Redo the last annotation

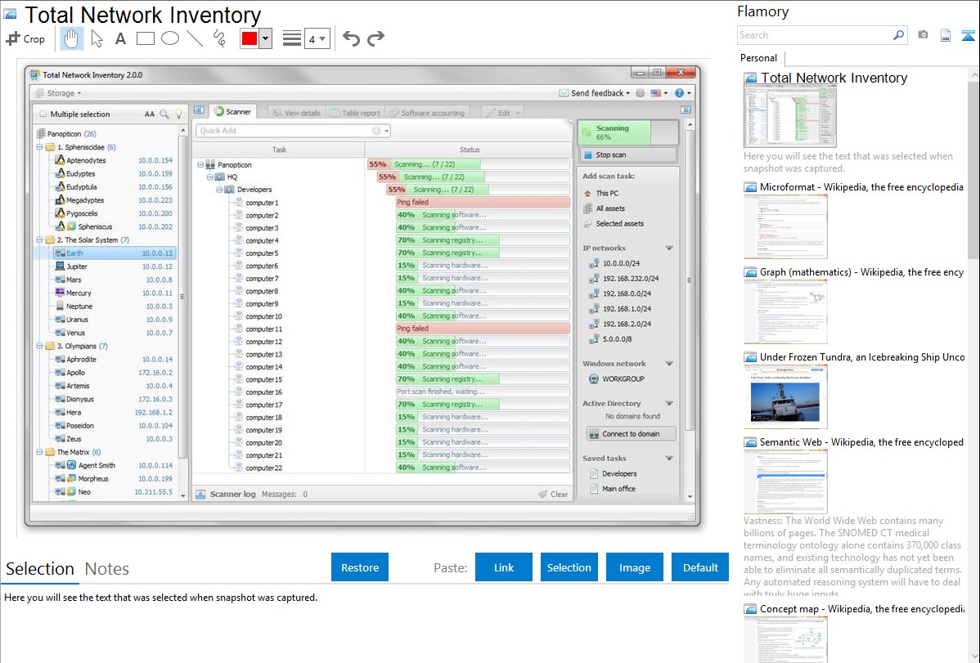pos(375,38)
